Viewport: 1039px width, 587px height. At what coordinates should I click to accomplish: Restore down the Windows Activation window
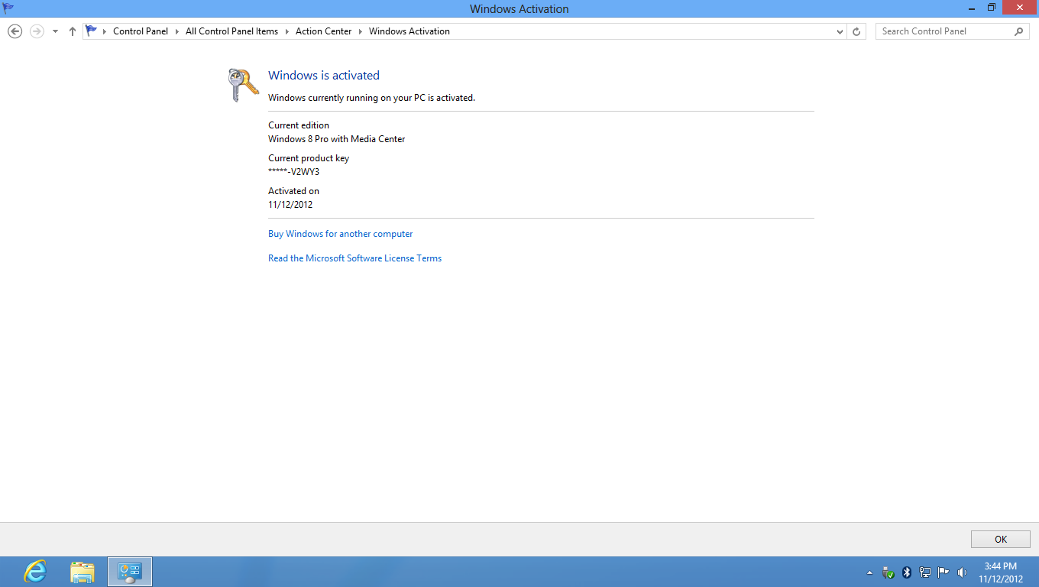pos(992,8)
